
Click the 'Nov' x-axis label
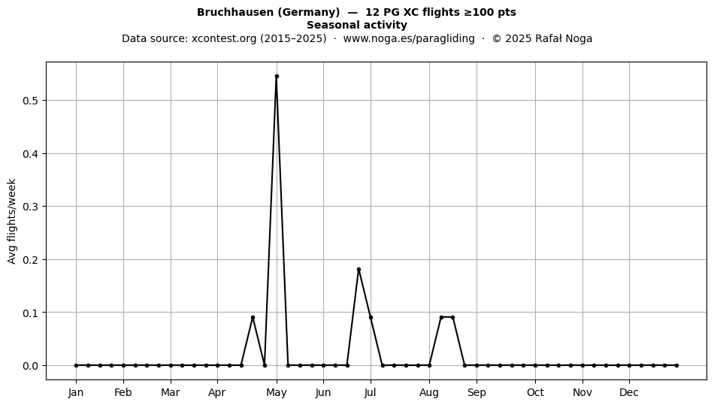point(582,392)
